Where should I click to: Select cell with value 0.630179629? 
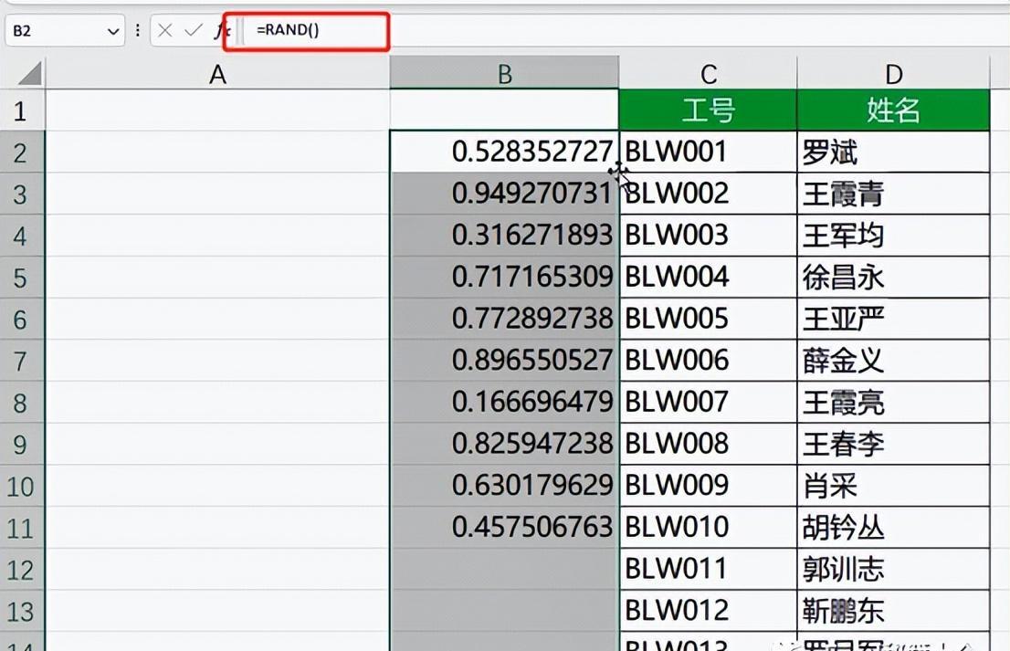pos(504,485)
